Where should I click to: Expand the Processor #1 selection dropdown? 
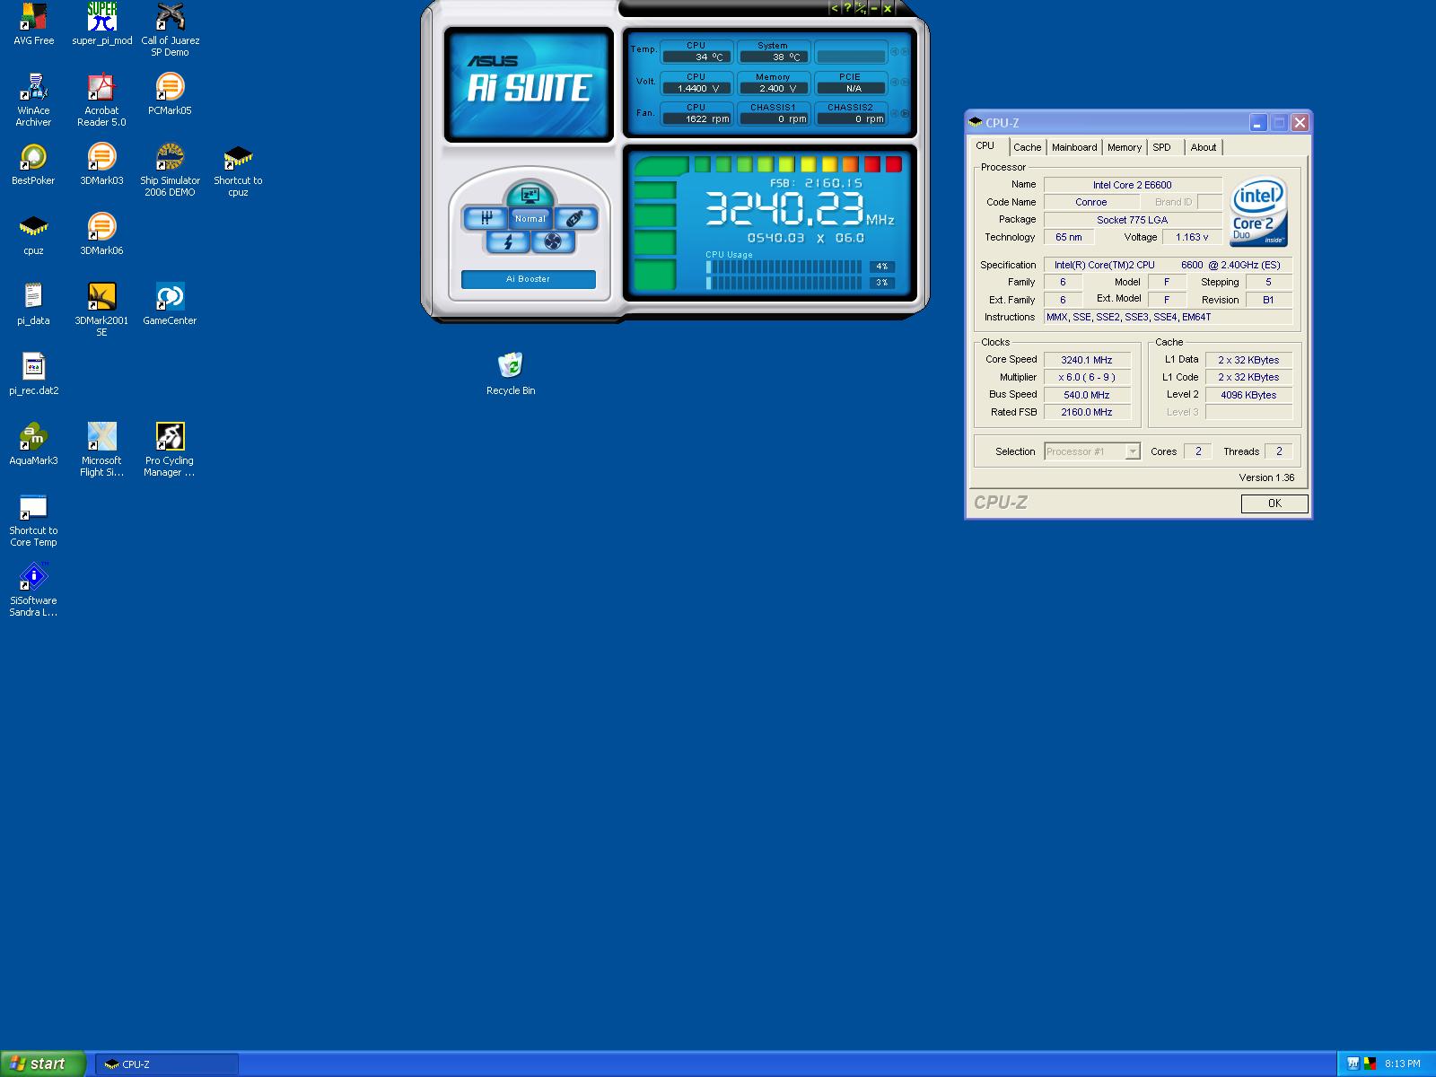(1133, 451)
